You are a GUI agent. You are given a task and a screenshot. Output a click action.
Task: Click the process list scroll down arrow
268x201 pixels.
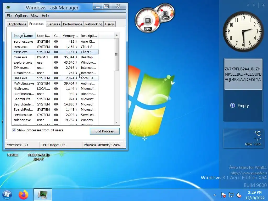pyautogui.click(x=116, y=122)
